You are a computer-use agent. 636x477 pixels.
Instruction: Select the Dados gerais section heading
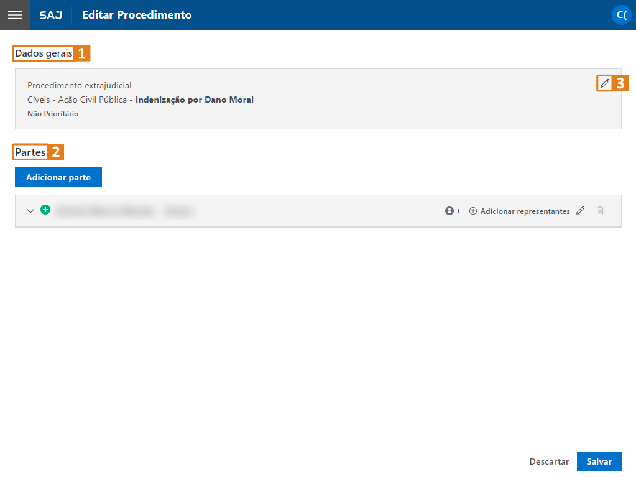[44, 53]
